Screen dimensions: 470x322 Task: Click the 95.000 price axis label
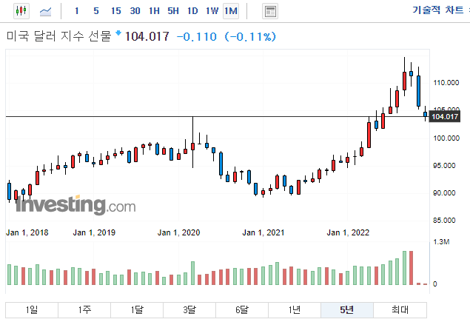tap(444, 166)
